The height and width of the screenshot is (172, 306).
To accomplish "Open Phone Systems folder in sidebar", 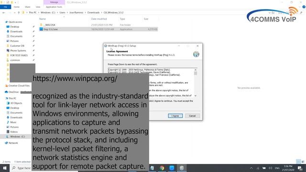I will tap(18, 51).
